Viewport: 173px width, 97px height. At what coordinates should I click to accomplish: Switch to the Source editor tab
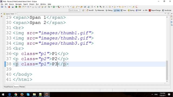[16, 87]
